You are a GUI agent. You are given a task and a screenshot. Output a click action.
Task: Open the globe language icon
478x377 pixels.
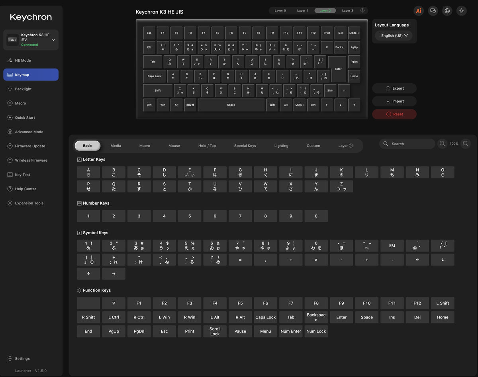(447, 11)
